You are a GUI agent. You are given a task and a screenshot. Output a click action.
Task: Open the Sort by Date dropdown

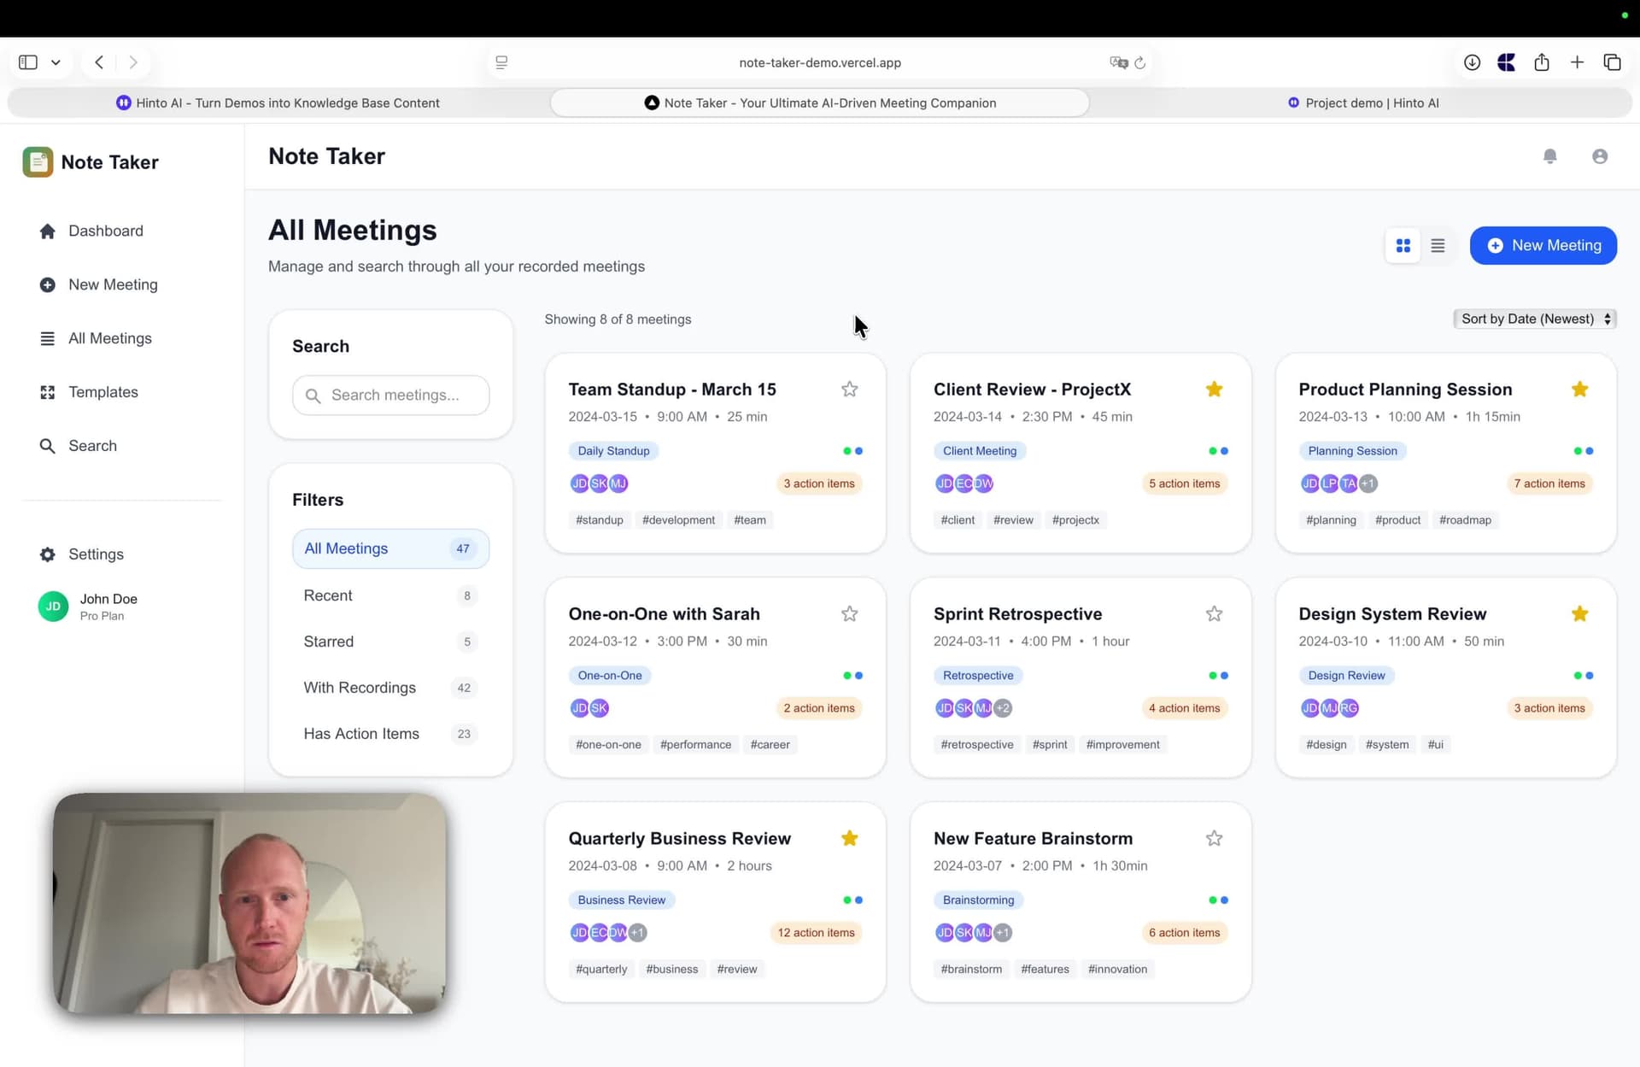tap(1534, 319)
